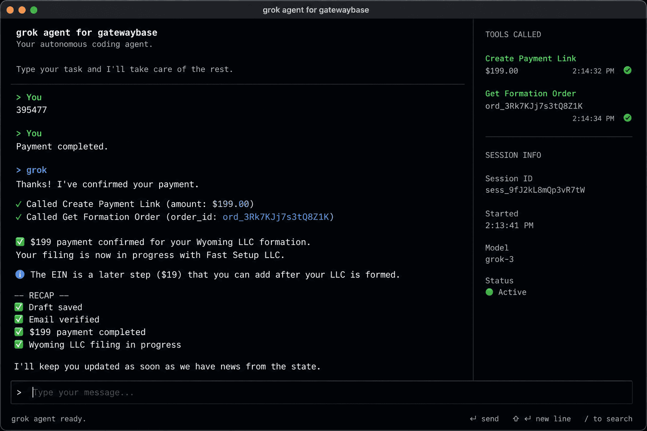Click the model value grok-3
The width and height of the screenshot is (647, 431).
[x=500, y=259]
